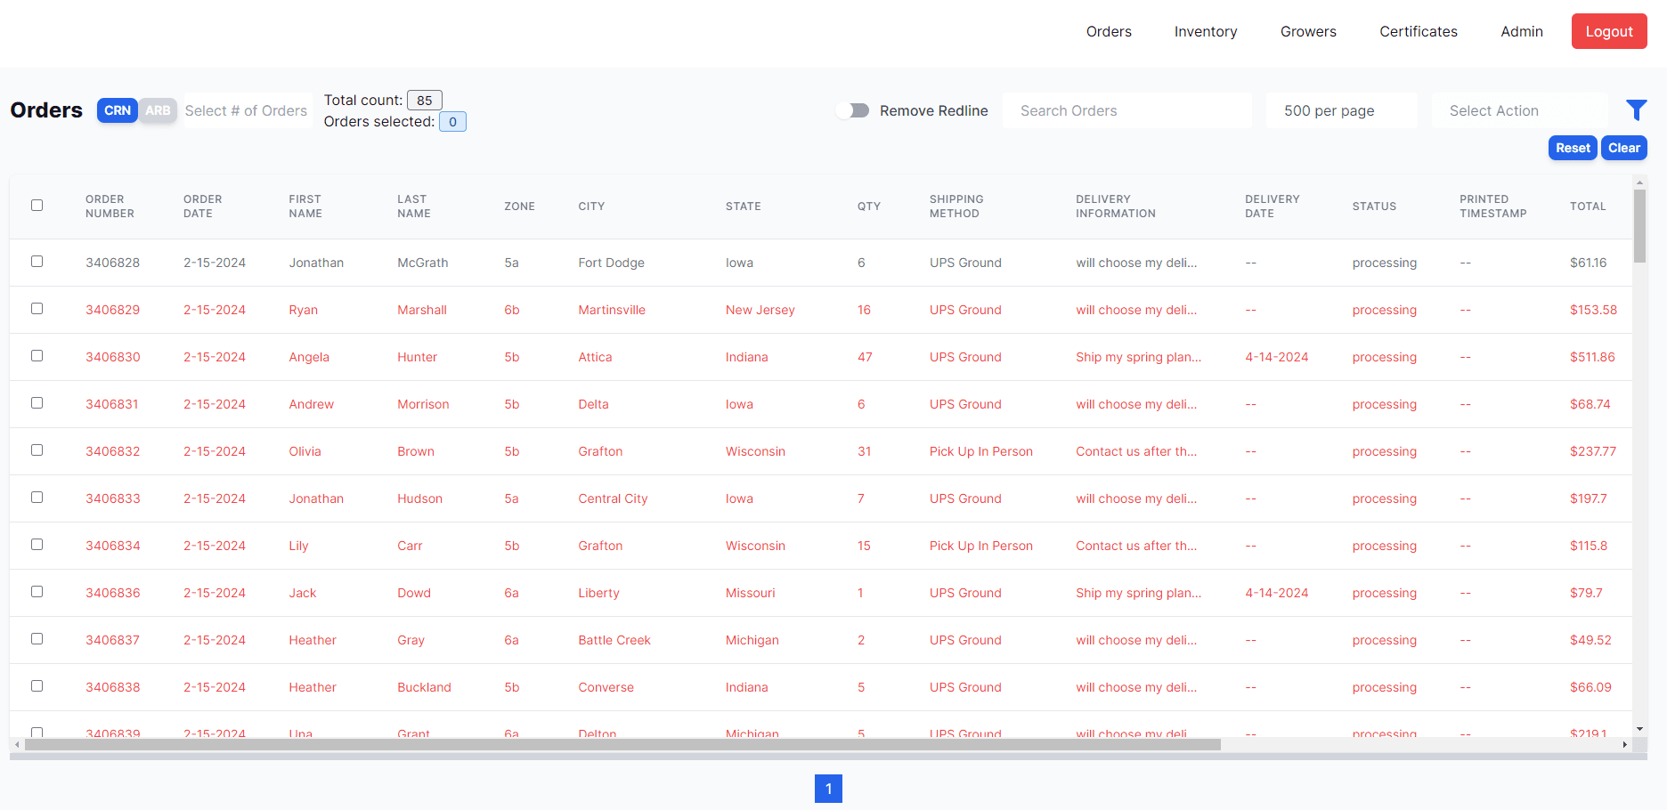
Task: Select the checkbox for order 3406830
Action: [37, 356]
